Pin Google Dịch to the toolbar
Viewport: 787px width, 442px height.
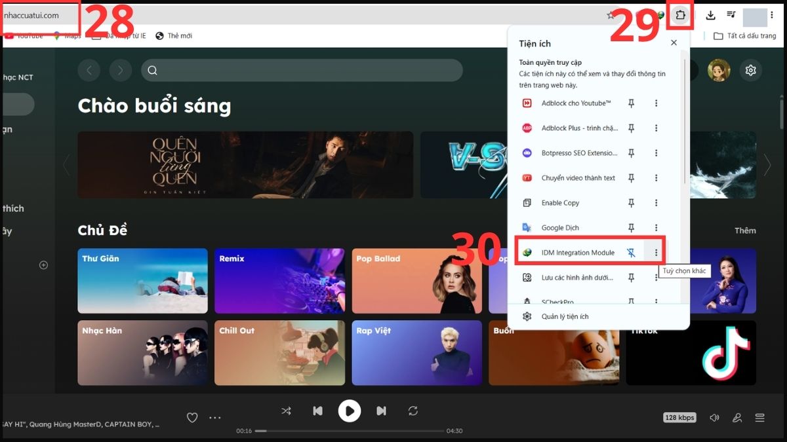(631, 228)
